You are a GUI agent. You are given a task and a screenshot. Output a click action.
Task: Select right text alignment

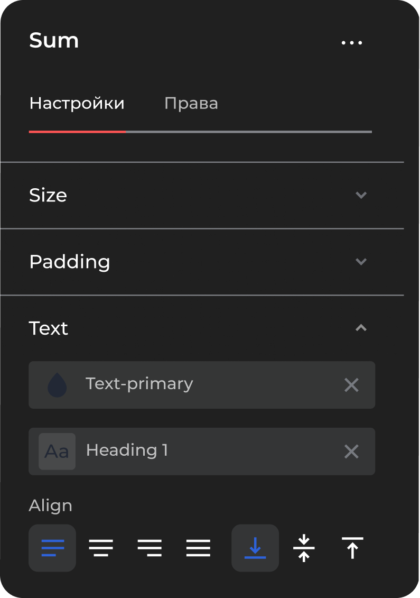pyautogui.click(x=150, y=548)
